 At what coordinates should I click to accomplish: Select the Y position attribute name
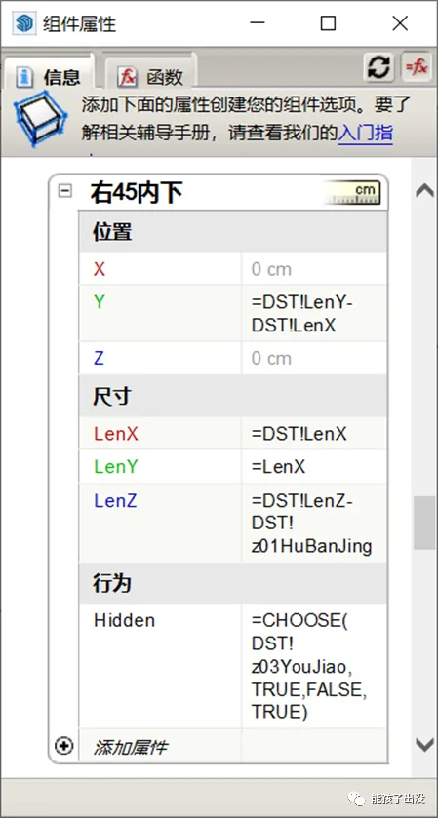point(100,302)
